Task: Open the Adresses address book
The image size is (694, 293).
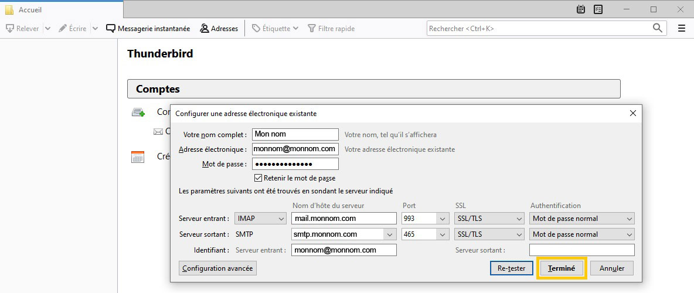Action: point(219,28)
